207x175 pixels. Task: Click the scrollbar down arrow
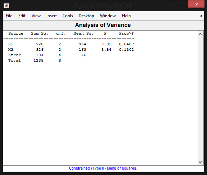pos(200,162)
